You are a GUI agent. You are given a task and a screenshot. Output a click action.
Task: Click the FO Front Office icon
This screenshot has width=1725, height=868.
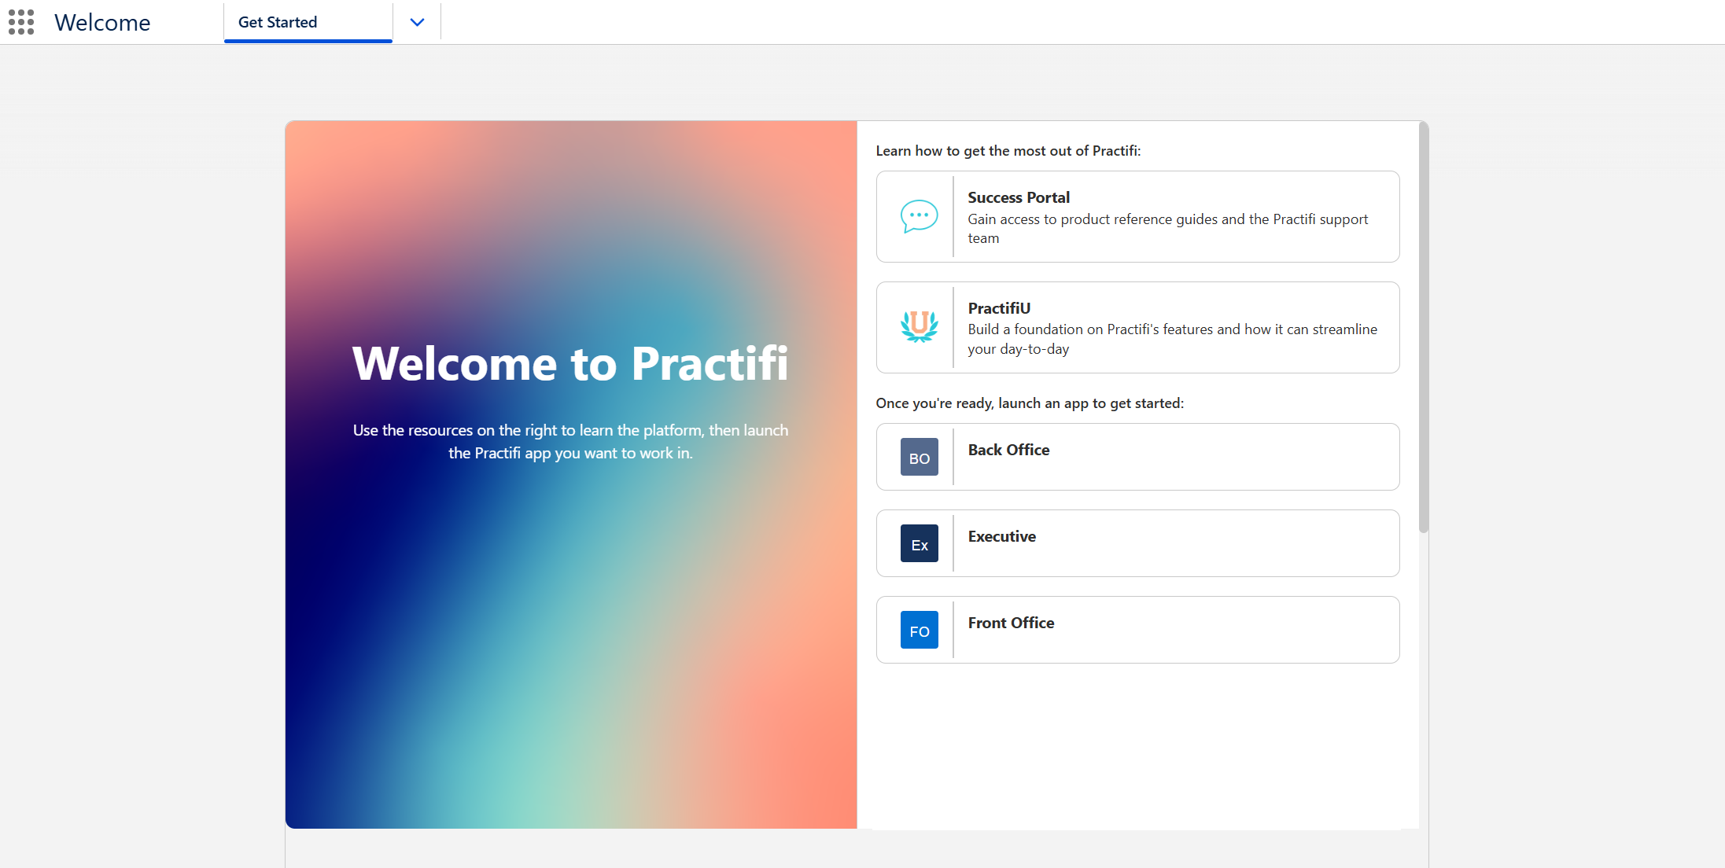919,630
